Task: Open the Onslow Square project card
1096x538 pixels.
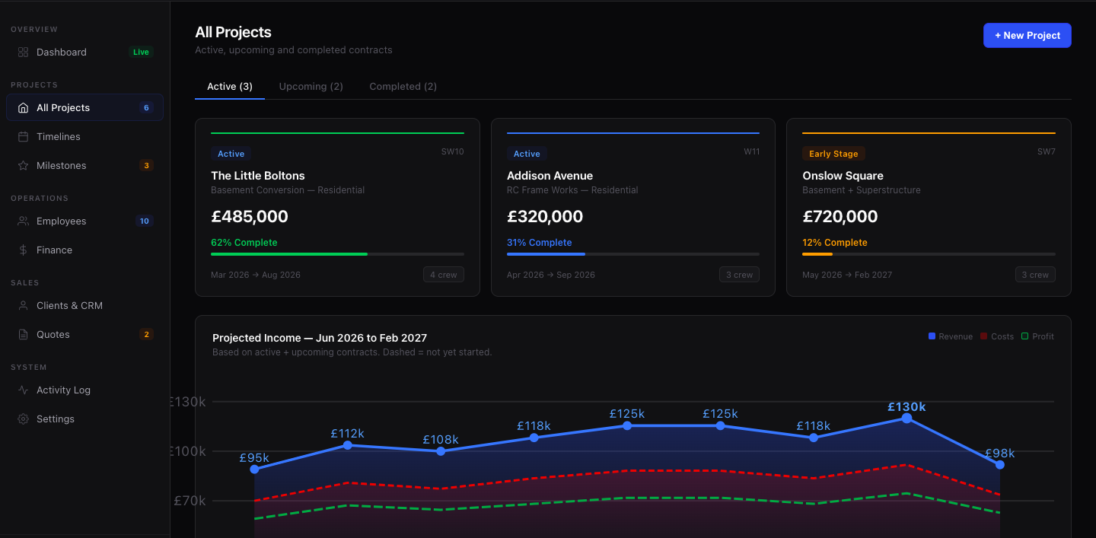Action: tap(929, 207)
